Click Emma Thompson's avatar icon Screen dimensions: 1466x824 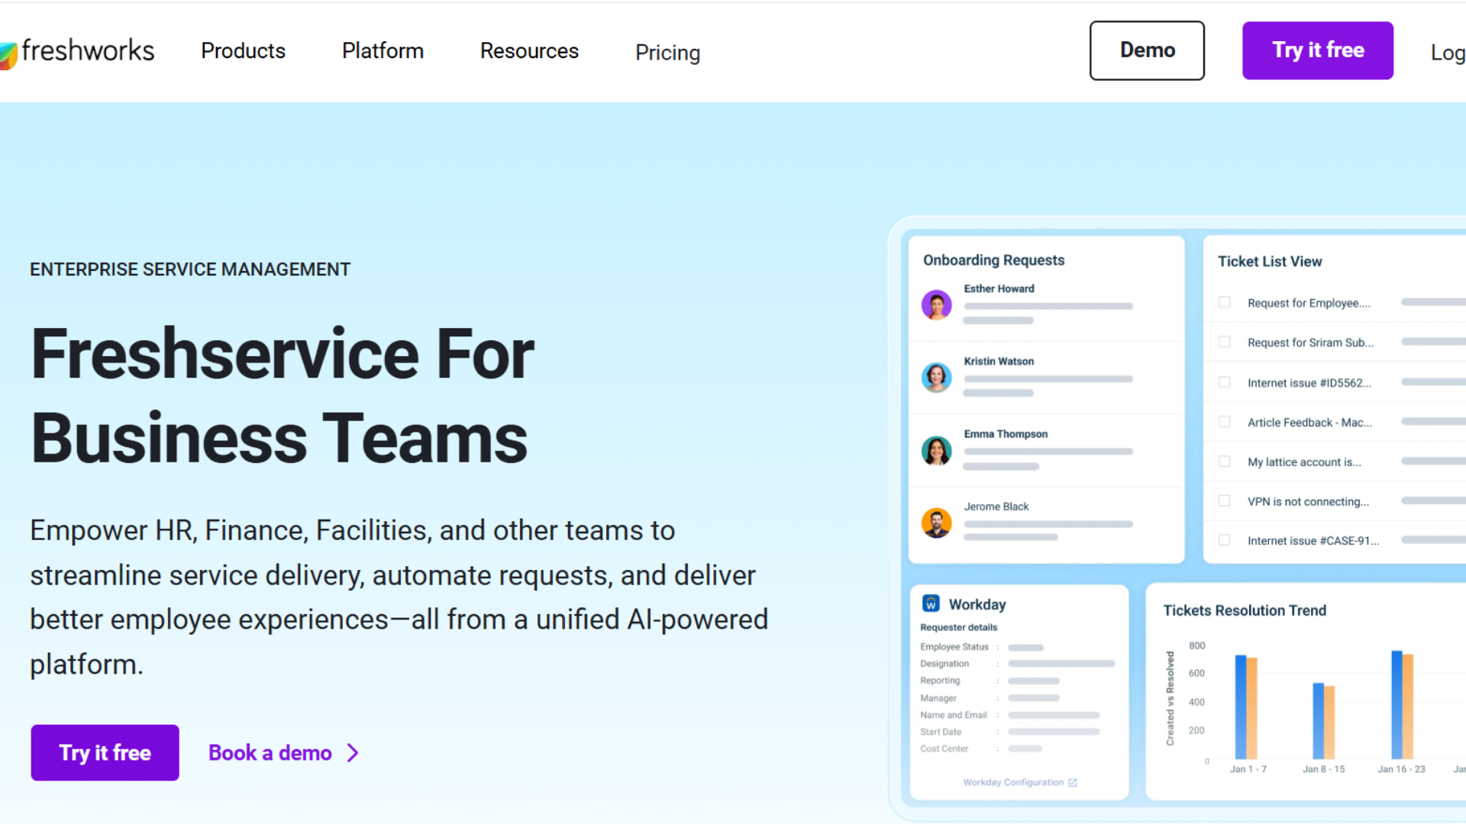pyautogui.click(x=936, y=450)
